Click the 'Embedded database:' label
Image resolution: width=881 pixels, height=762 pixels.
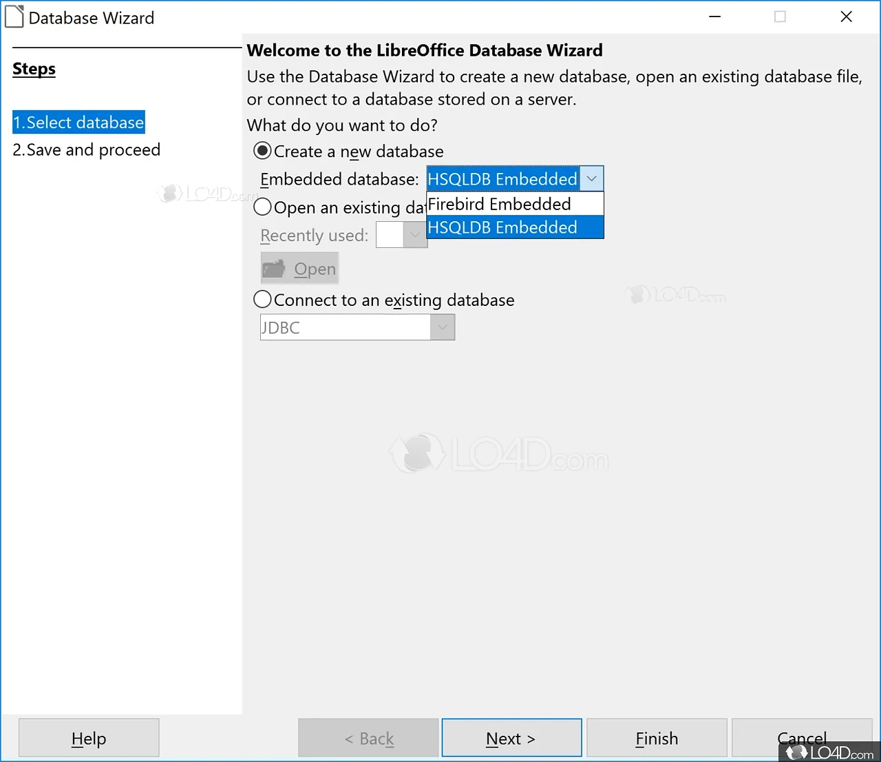pos(339,179)
